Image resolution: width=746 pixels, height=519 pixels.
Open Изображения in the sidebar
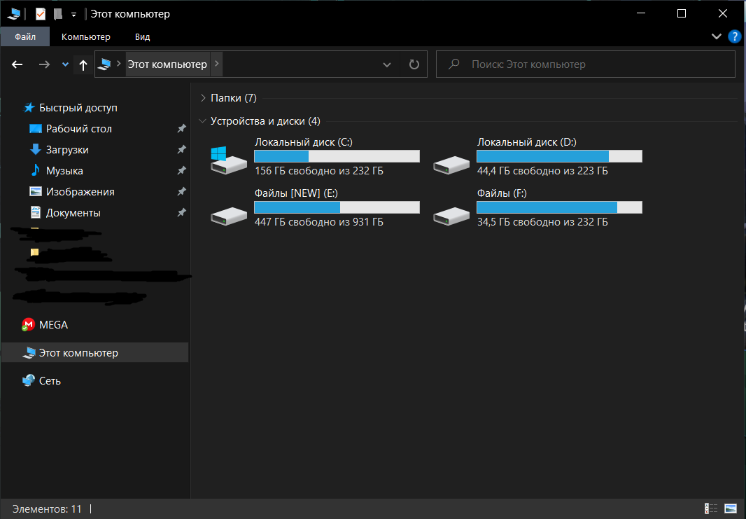click(80, 191)
